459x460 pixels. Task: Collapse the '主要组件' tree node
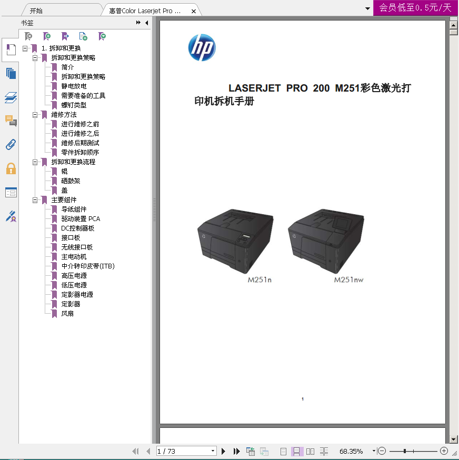click(35, 200)
